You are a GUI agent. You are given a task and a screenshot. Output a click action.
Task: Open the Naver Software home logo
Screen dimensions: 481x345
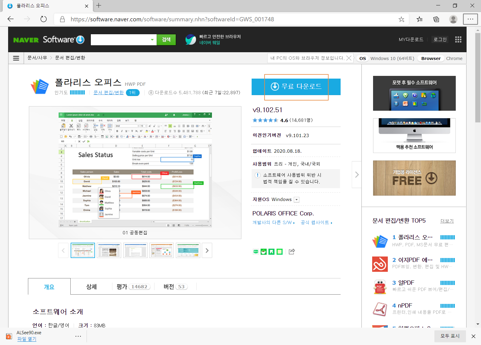(x=49, y=40)
